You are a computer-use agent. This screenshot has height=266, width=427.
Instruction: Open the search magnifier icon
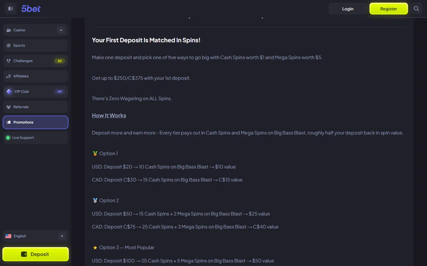click(x=416, y=9)
